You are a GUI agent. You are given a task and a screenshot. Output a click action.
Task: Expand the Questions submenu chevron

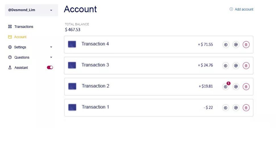[51, 57]
